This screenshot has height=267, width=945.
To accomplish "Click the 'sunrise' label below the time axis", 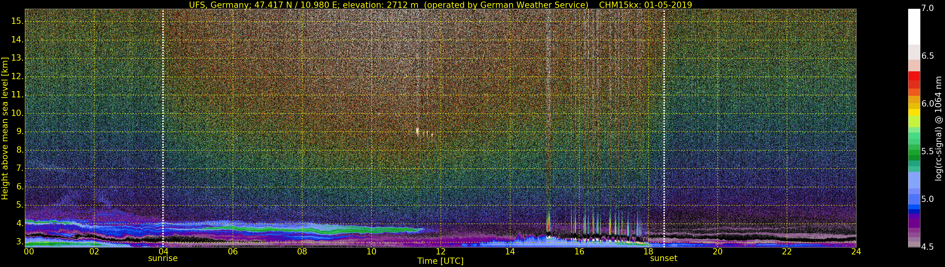I will point(163,258).
